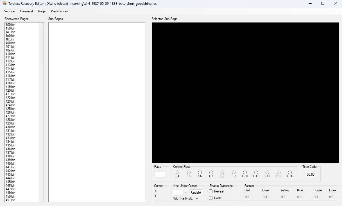Enable the Reveal dynamics checkbox
Screen dimensions: 342x206
pyautogui.click(x=210, y=191)
